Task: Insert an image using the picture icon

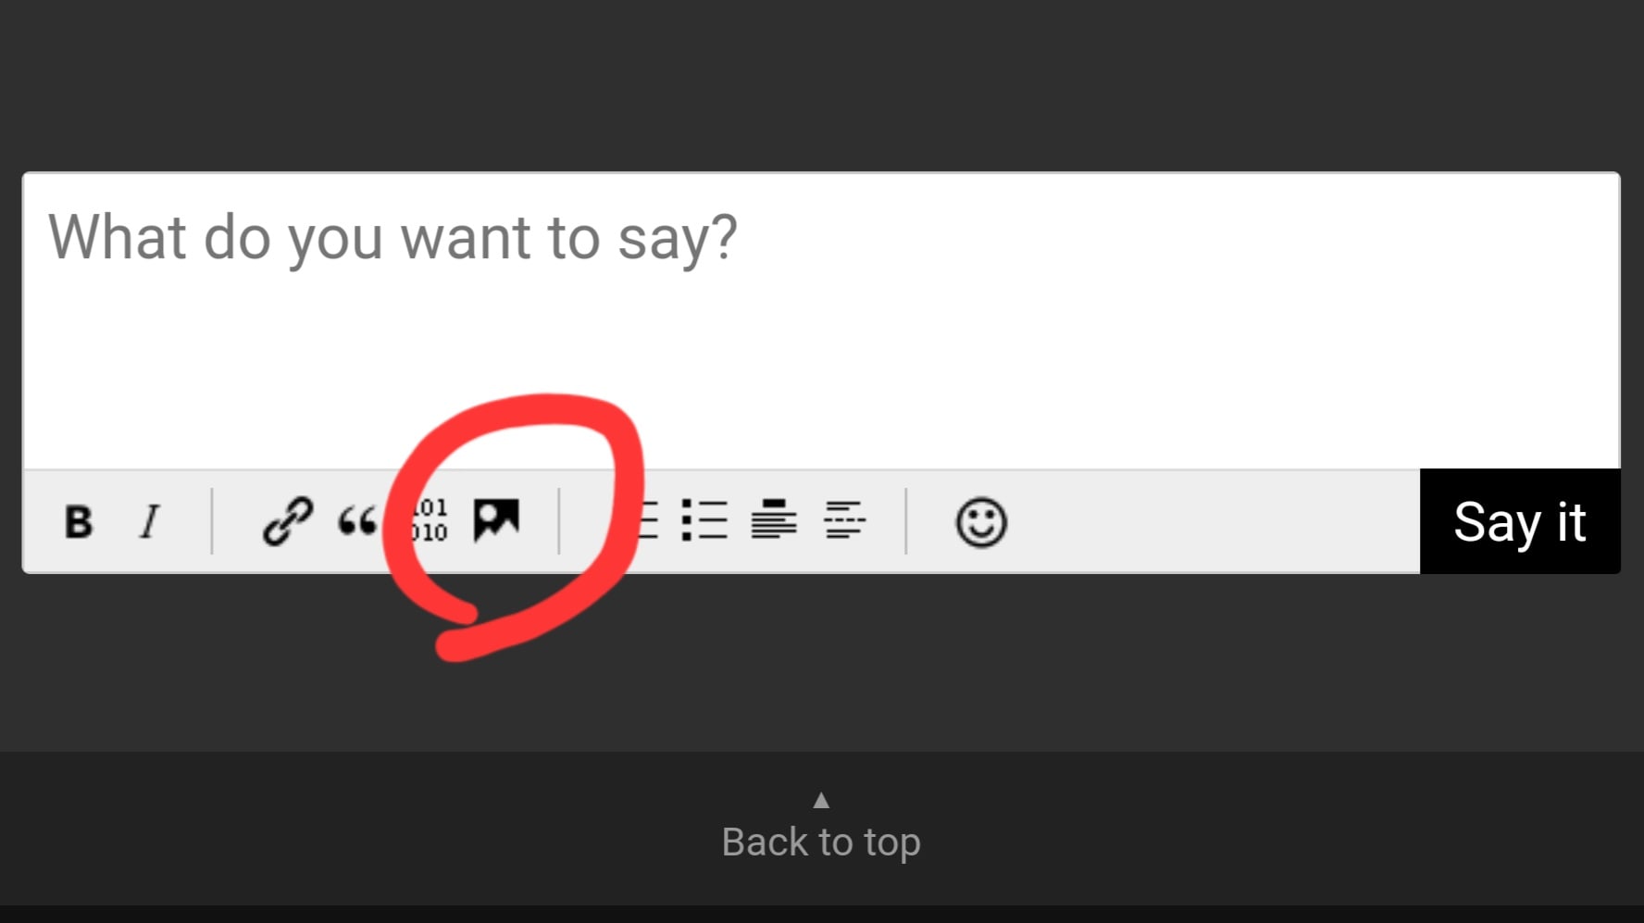Action: click(x=496, y=520)
